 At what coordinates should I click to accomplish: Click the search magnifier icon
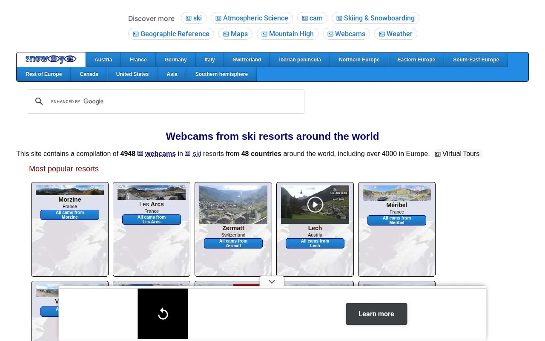39,101
